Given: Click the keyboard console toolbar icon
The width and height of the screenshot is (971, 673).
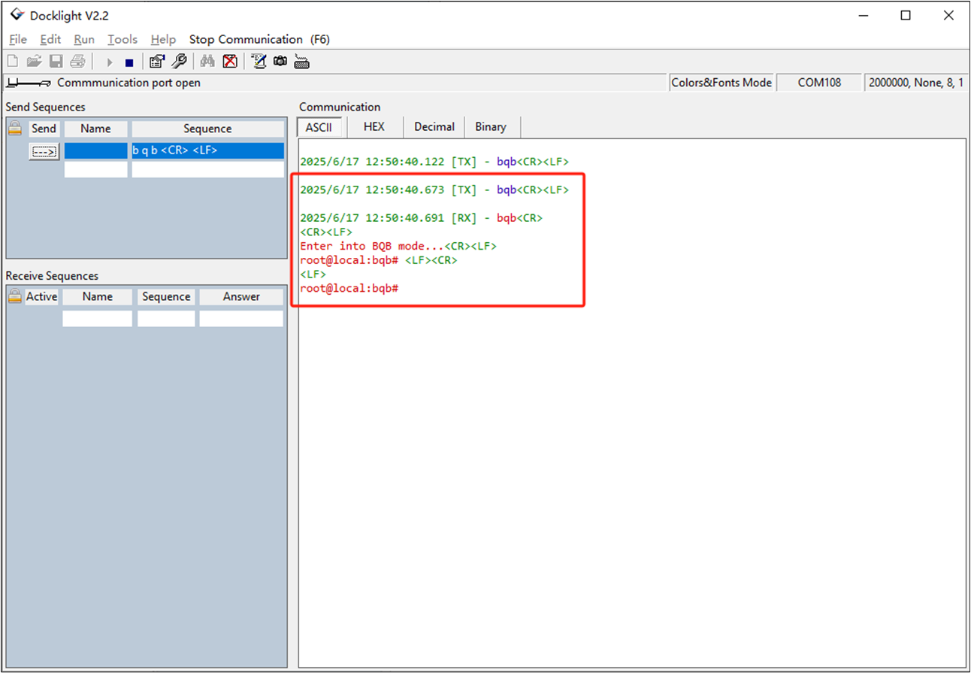Looking at the screenshot, I should tap(302, 62).
